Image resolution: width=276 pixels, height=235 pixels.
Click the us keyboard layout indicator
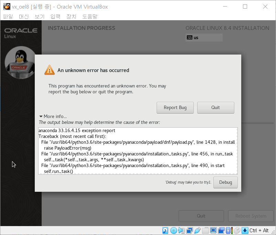204,37
